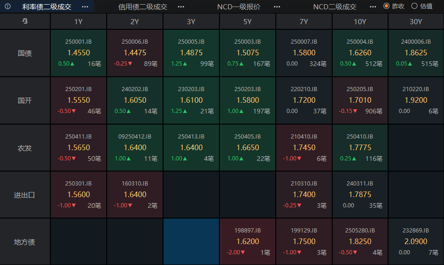The image size is (444, 265).
Task: Switch to the 信用债二级成交 tab
Action: point(143,7)
